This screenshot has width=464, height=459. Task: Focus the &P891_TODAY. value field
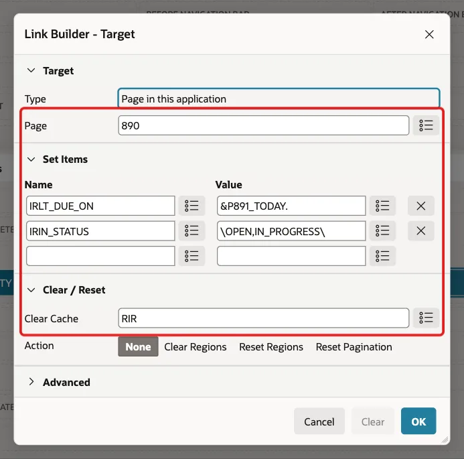tap(291, 206)
